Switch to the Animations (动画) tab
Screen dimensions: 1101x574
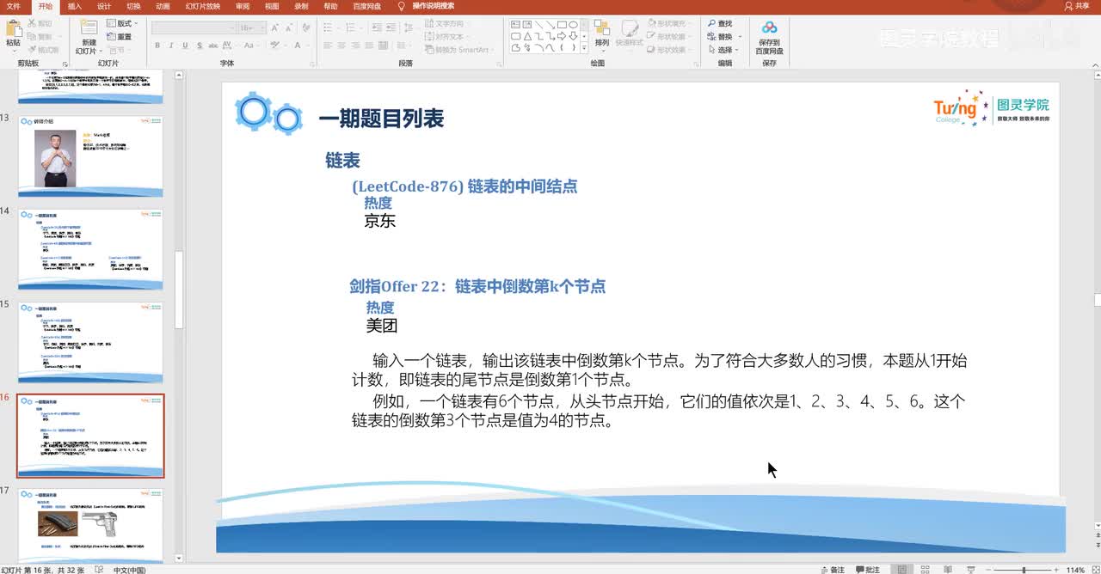[x=163, y=6]
